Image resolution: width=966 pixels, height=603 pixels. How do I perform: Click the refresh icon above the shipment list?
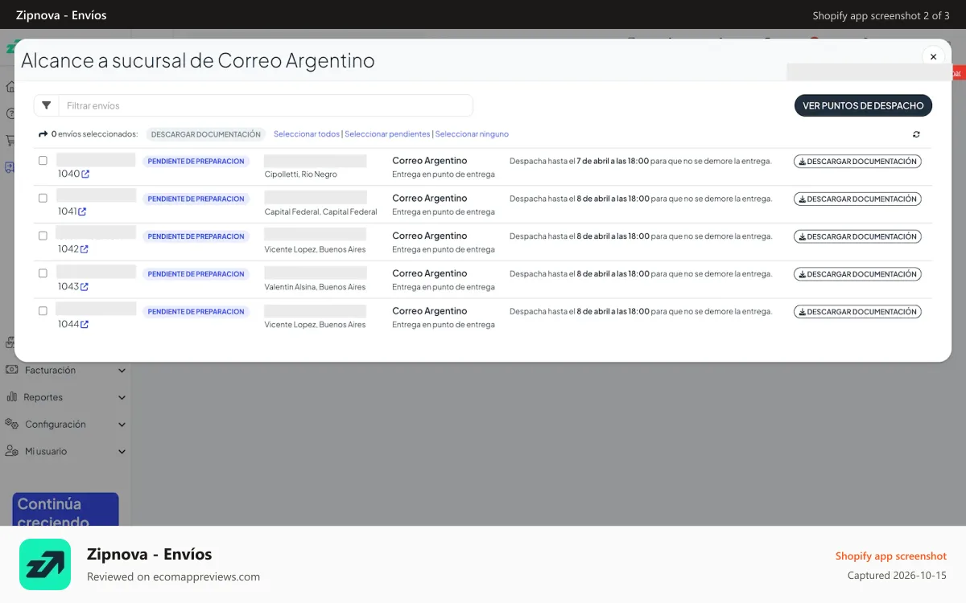click(916, 134)
